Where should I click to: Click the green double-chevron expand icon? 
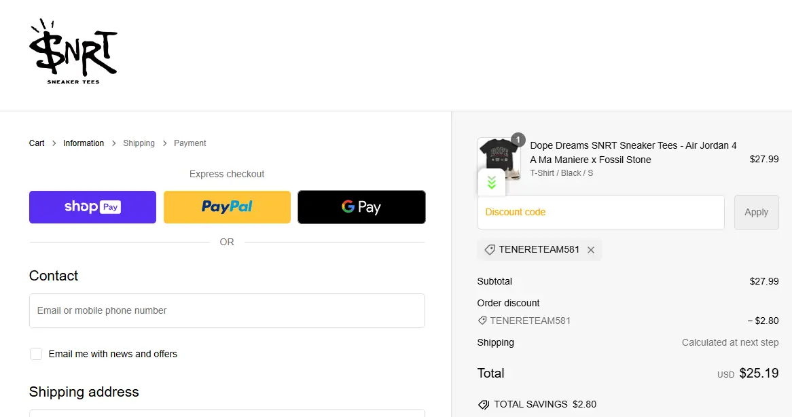(x=492, y=183)
